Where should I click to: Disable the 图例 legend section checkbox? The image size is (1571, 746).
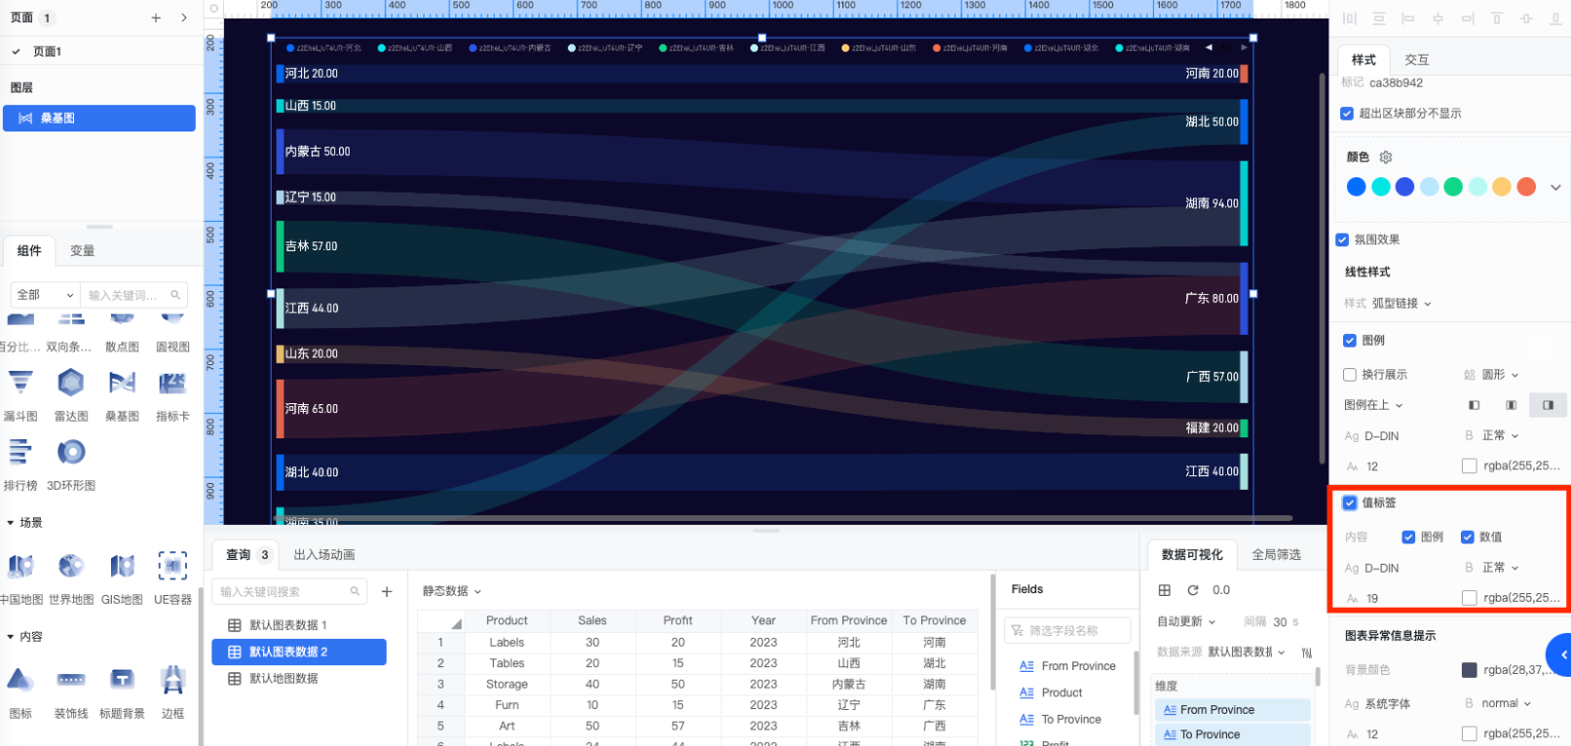coord(1350,341)
